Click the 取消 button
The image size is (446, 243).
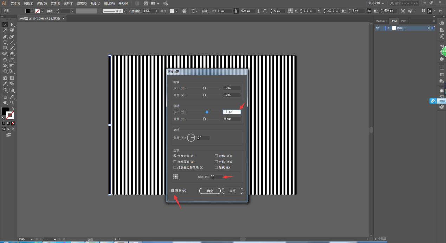coord(232,191)
